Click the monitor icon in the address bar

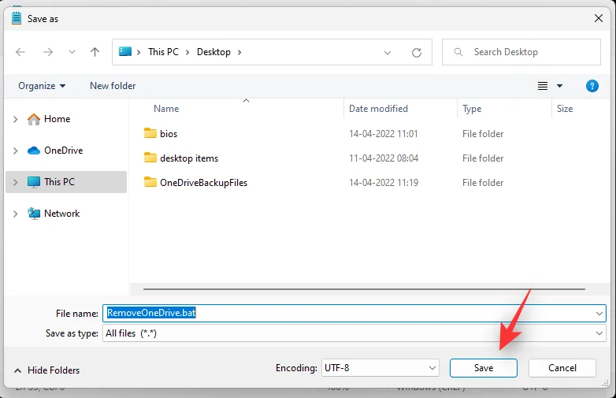[125, 51]
